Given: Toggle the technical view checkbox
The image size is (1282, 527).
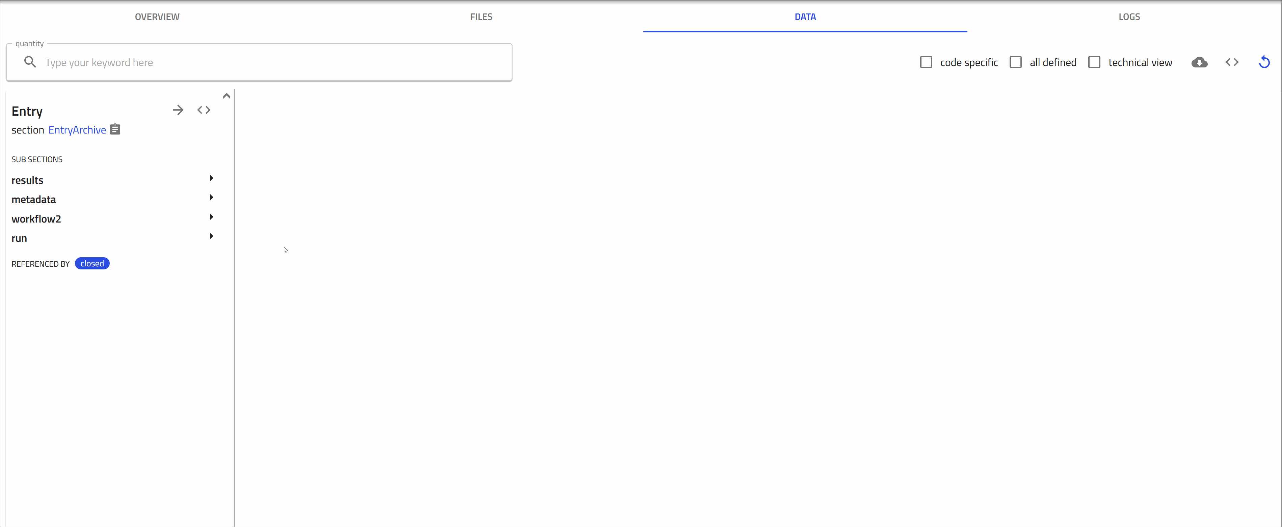Looking at the screenshot, I should pos(1094,62).
